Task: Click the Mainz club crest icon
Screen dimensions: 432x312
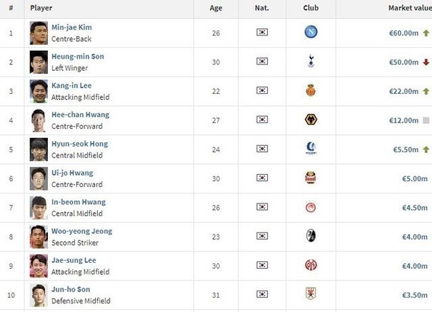Action: [x=310, y=265]
